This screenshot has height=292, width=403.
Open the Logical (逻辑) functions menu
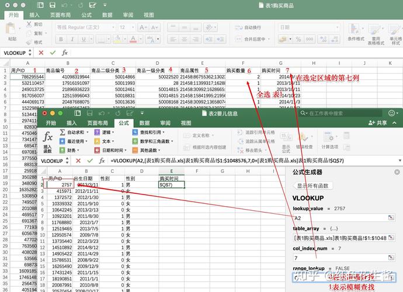[x=104, y=133]
